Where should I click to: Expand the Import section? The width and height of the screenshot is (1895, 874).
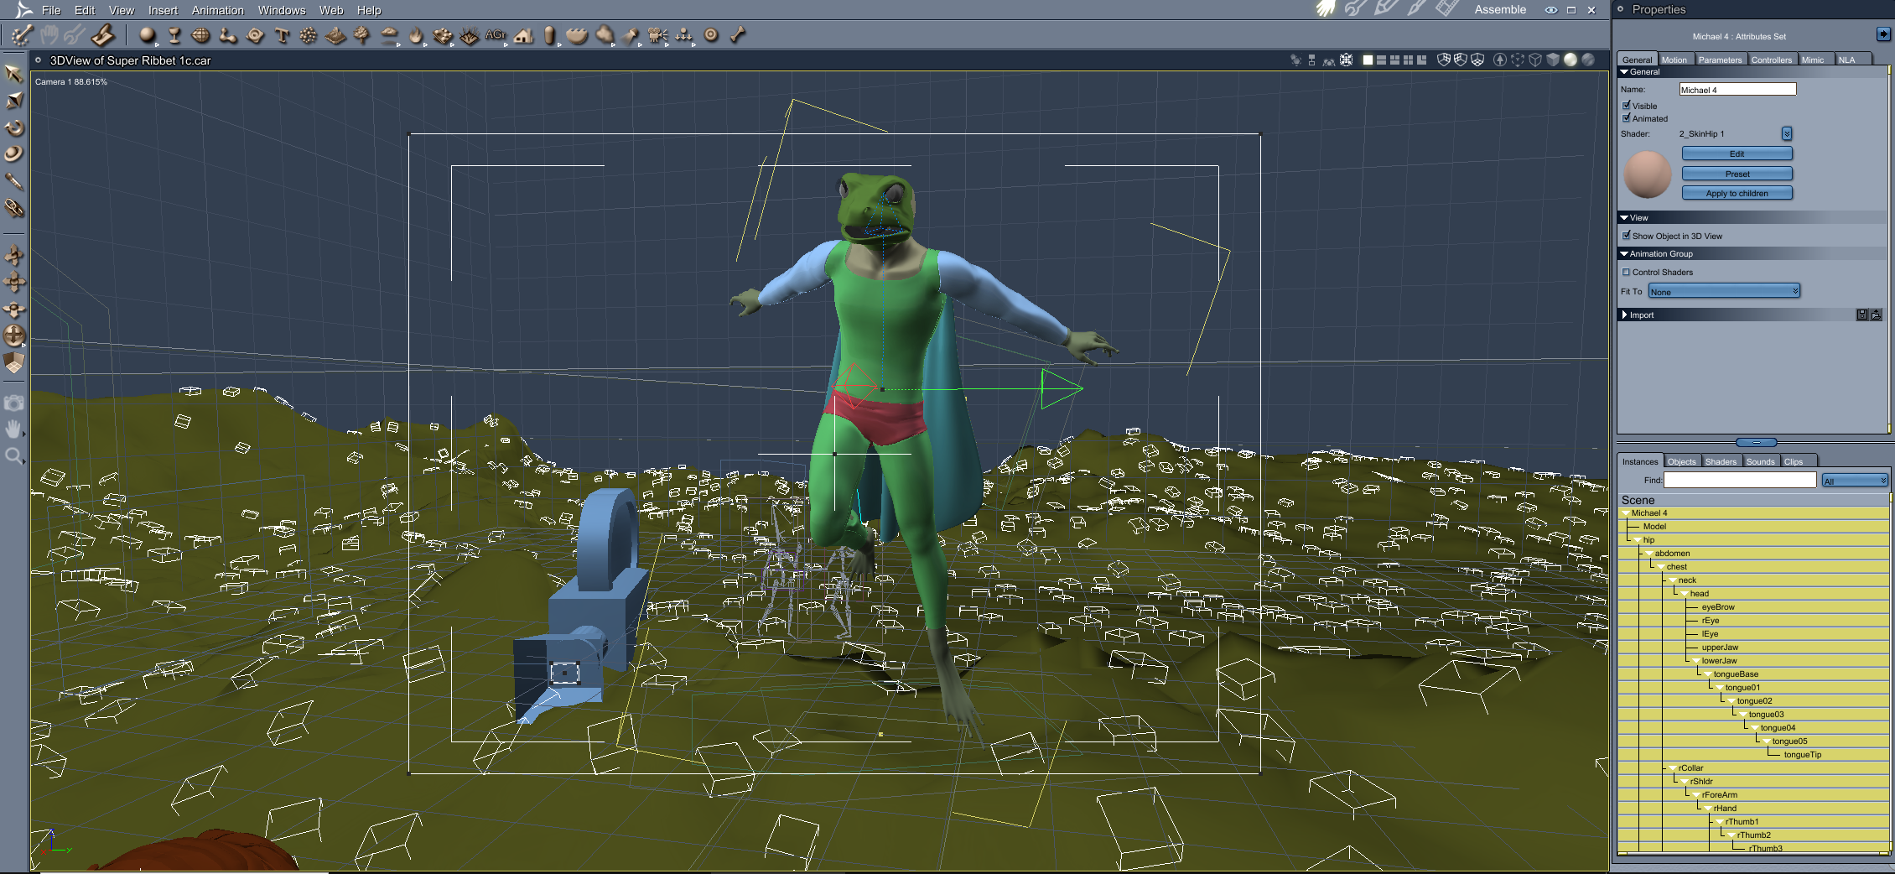point(1625,315)
